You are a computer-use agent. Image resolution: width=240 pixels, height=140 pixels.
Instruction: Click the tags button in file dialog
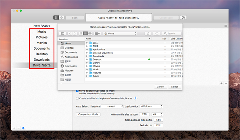(157, 33)
